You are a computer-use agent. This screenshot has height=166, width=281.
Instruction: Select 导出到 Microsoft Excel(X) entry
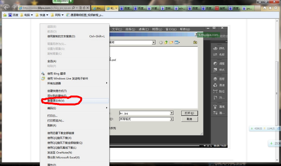coord(75,158)
